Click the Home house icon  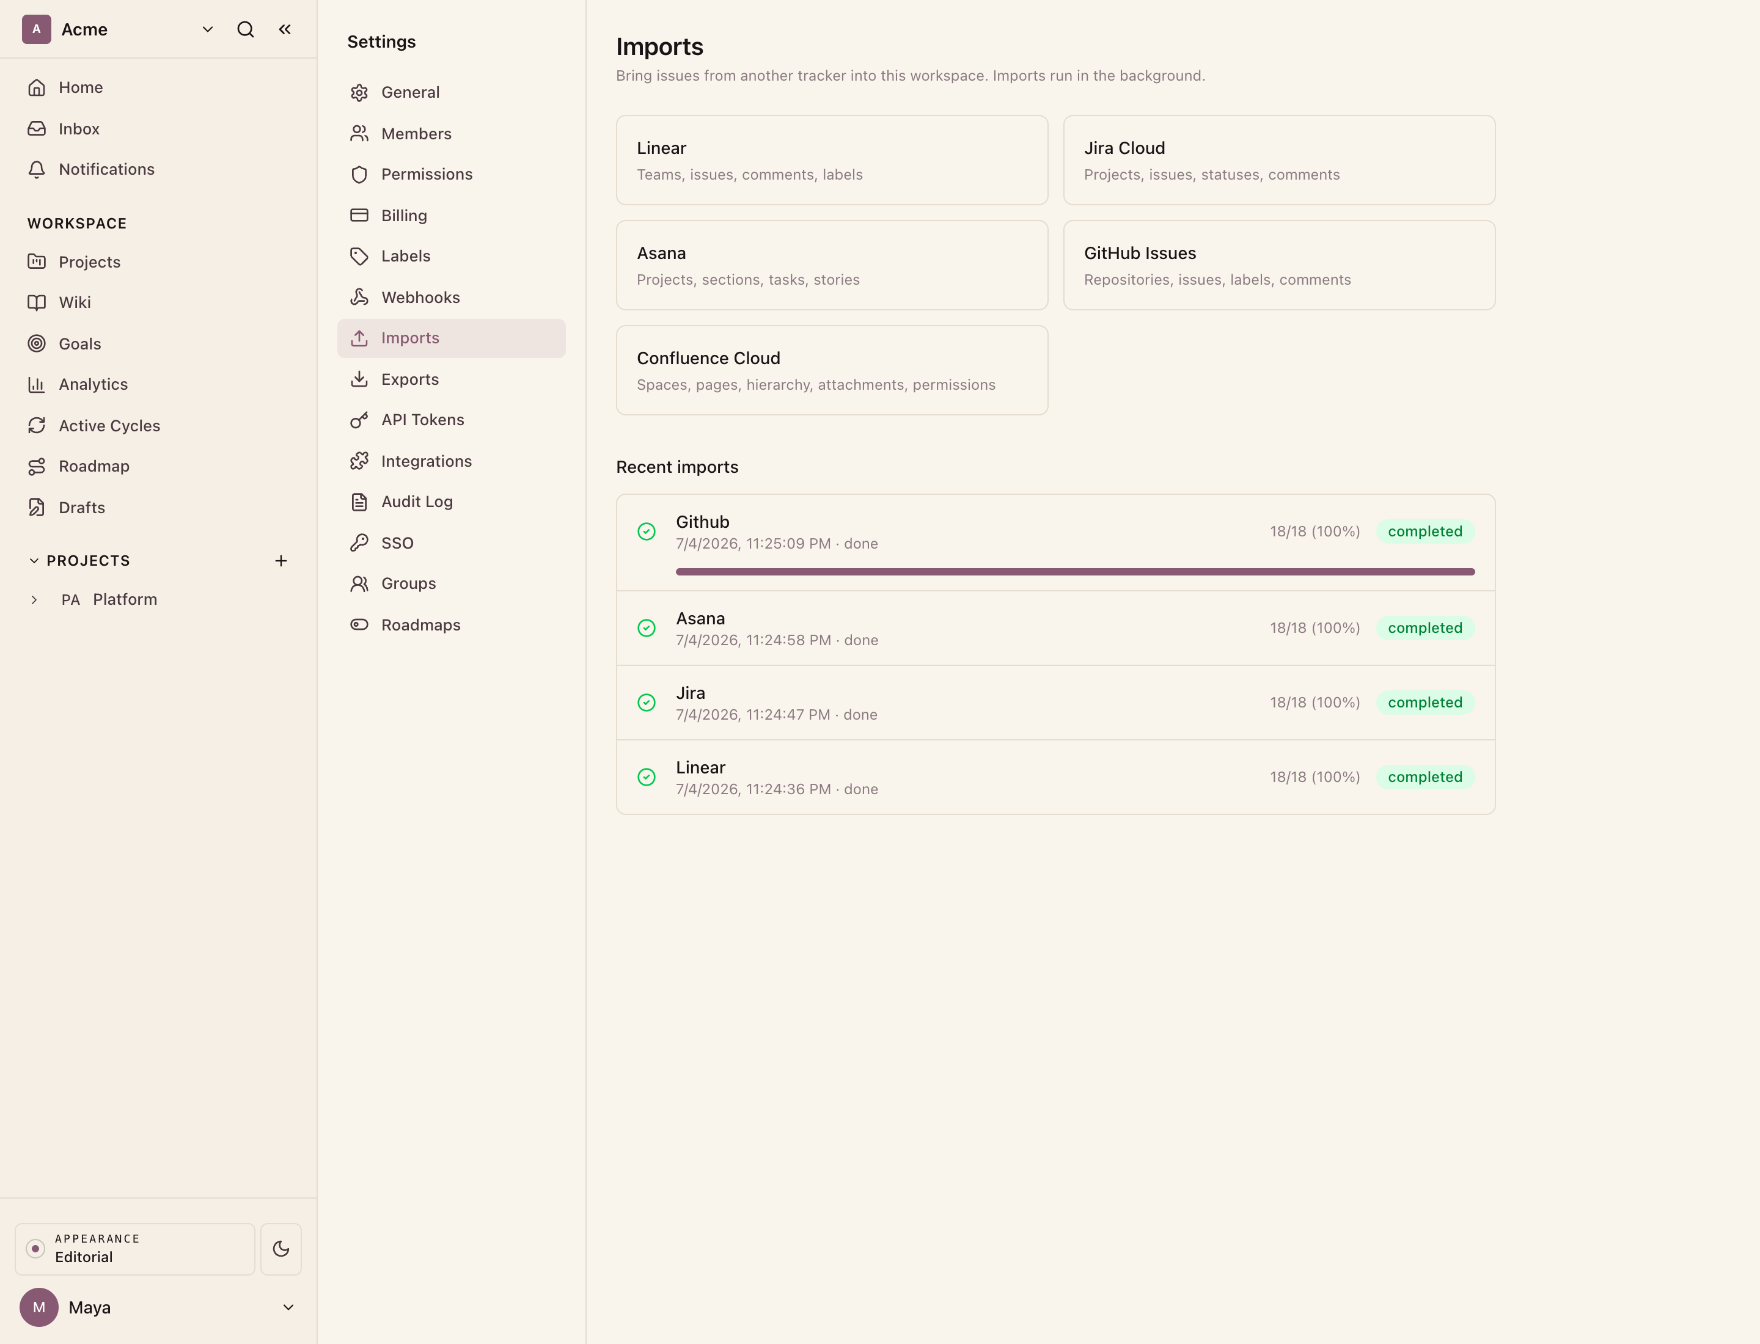click(37, 87)
